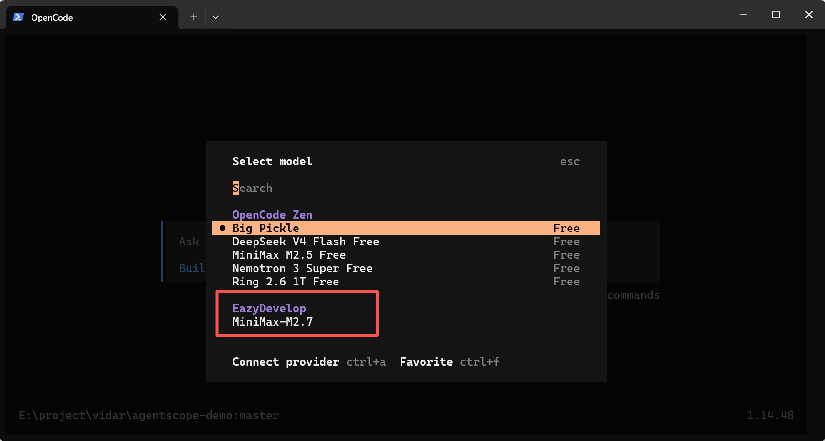The height and width of the screenshot is (441, 825).
Task: Close the terminal window
Action: [x=809, y=15]
